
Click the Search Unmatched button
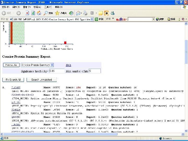42,80
